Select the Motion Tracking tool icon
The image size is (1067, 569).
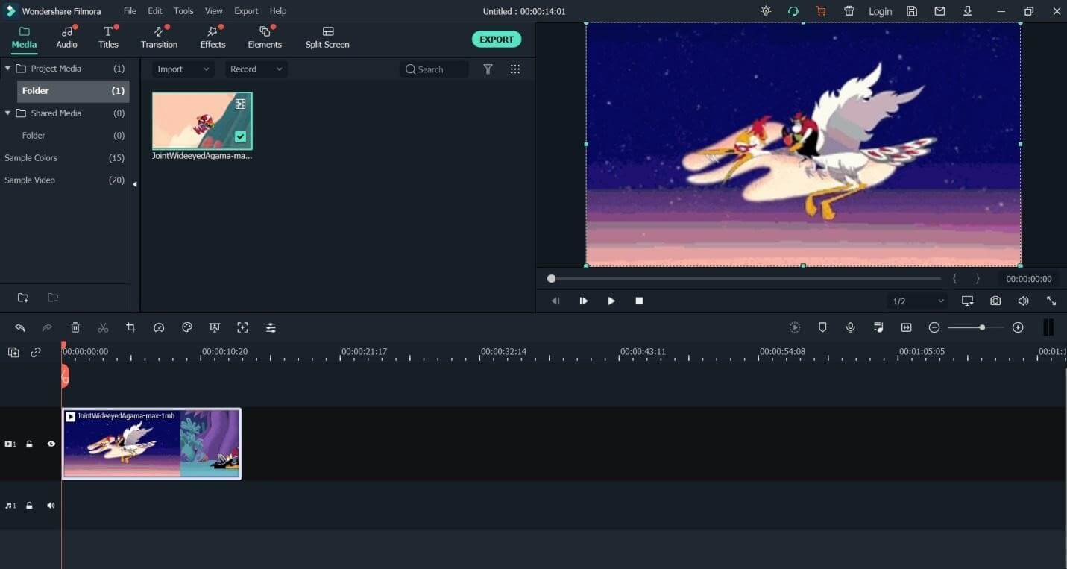point(242,327)
